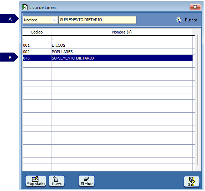The height and width of the screenshot is (191, 205).
Task: Delete the selected line with the Eliminar eraser icon
Action: point(86,179)
